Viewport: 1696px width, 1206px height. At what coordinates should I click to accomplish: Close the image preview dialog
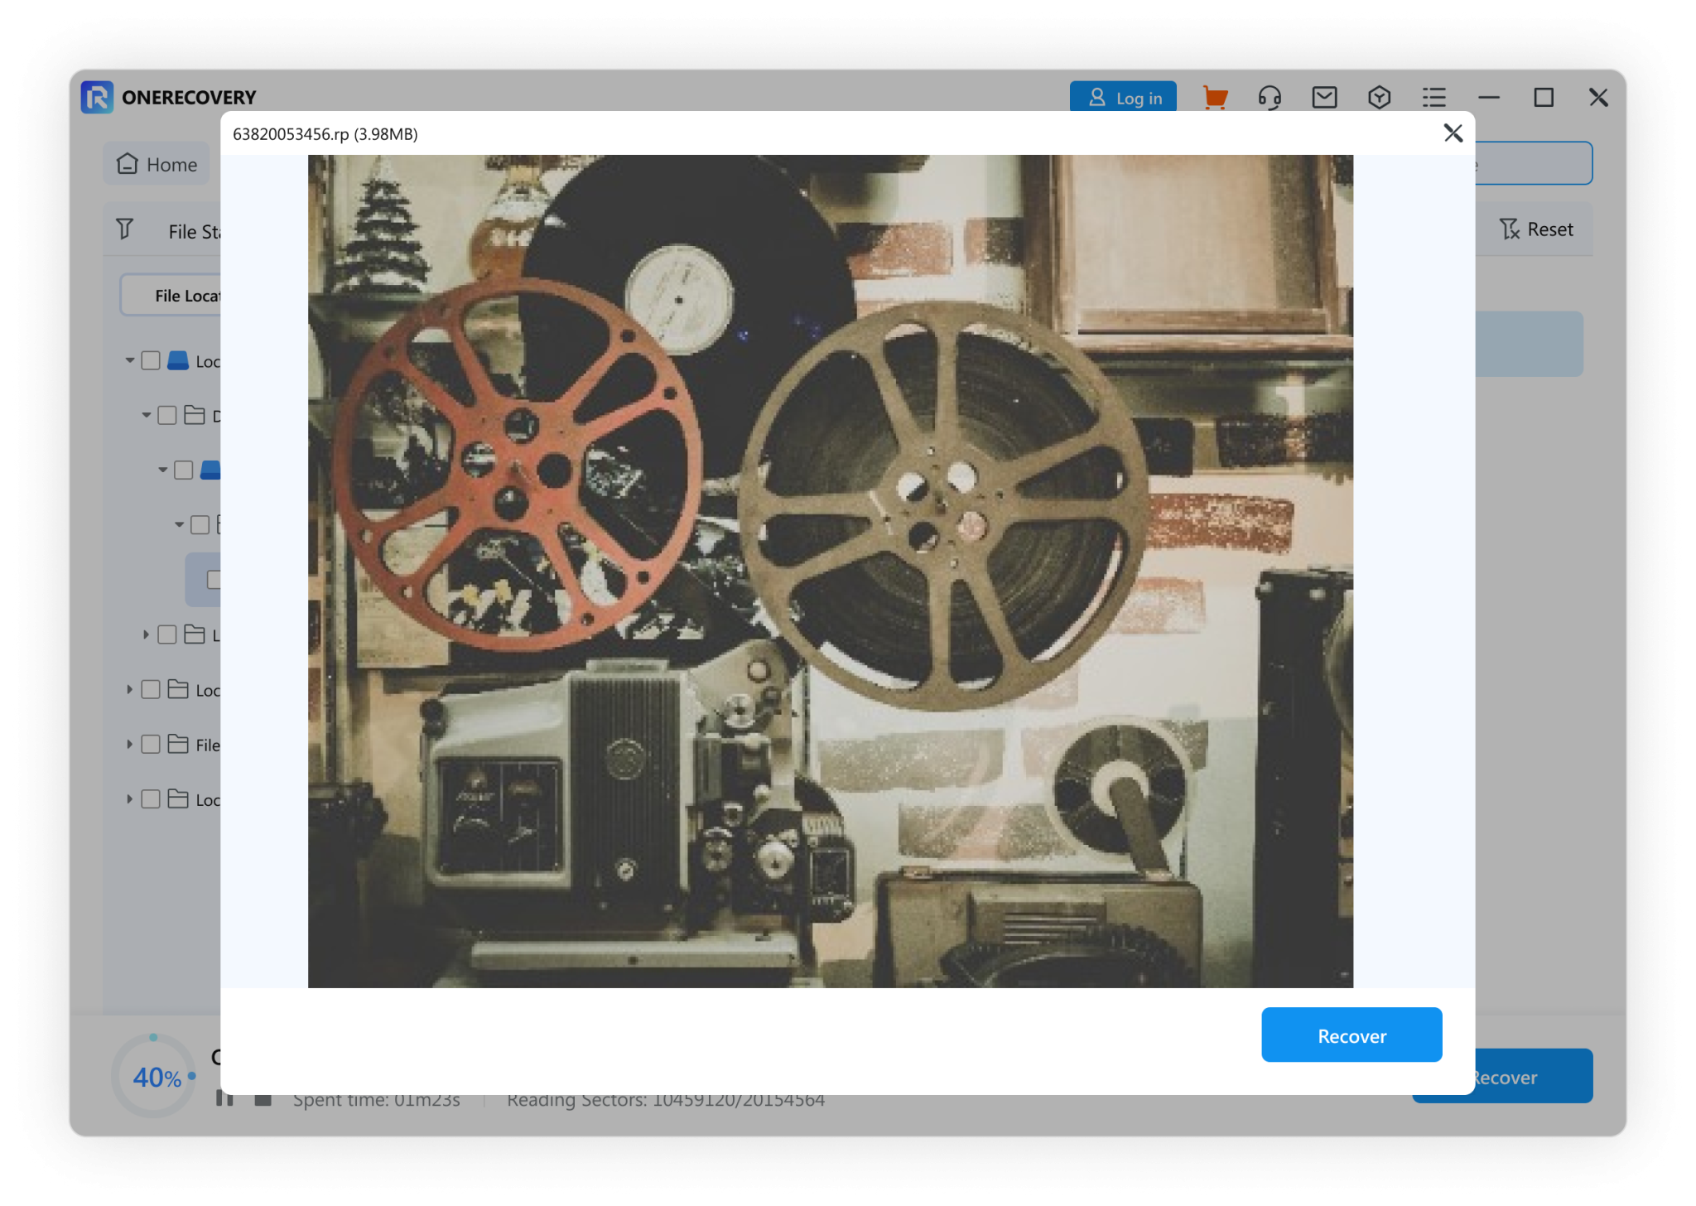click(x=1453, y=133)
